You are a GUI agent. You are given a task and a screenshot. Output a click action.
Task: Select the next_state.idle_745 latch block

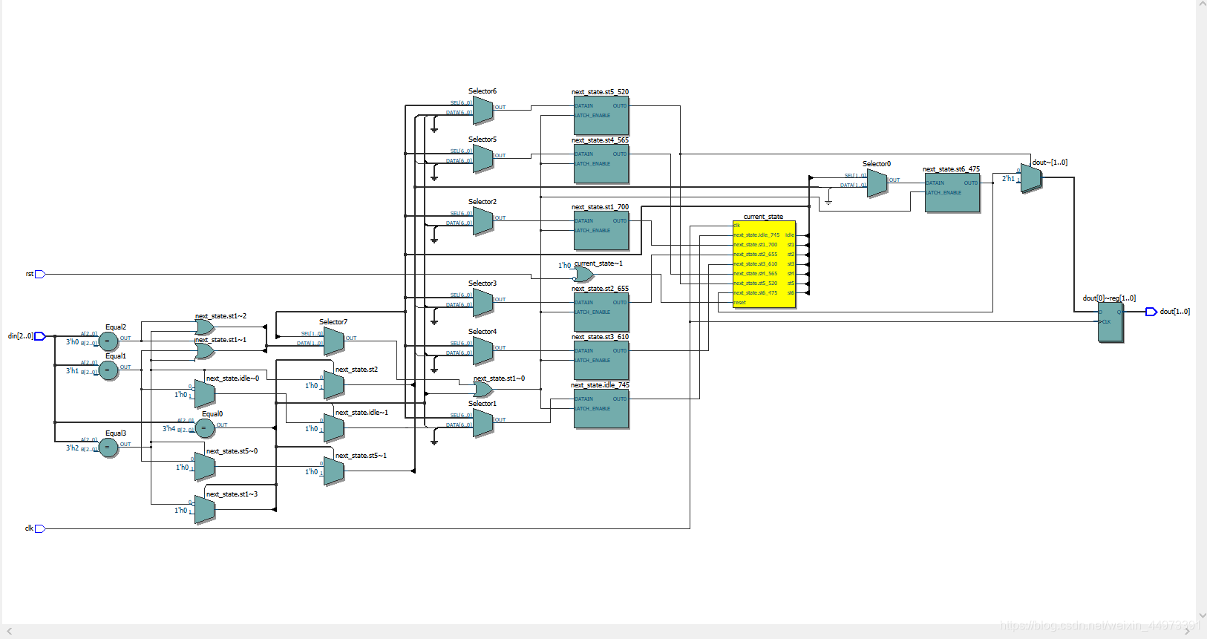601,408
